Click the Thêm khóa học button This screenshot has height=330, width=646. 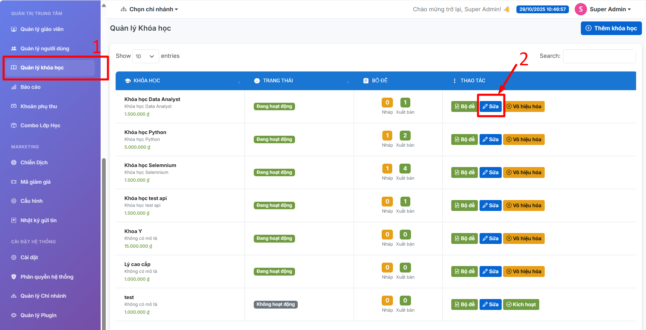tap(611, 28)
